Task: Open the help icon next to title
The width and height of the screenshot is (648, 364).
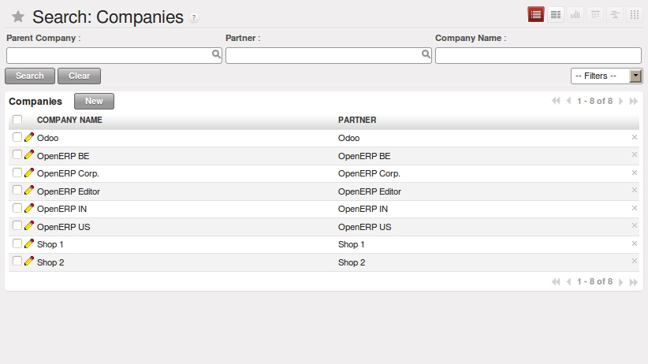Action: tap(194, 18)
